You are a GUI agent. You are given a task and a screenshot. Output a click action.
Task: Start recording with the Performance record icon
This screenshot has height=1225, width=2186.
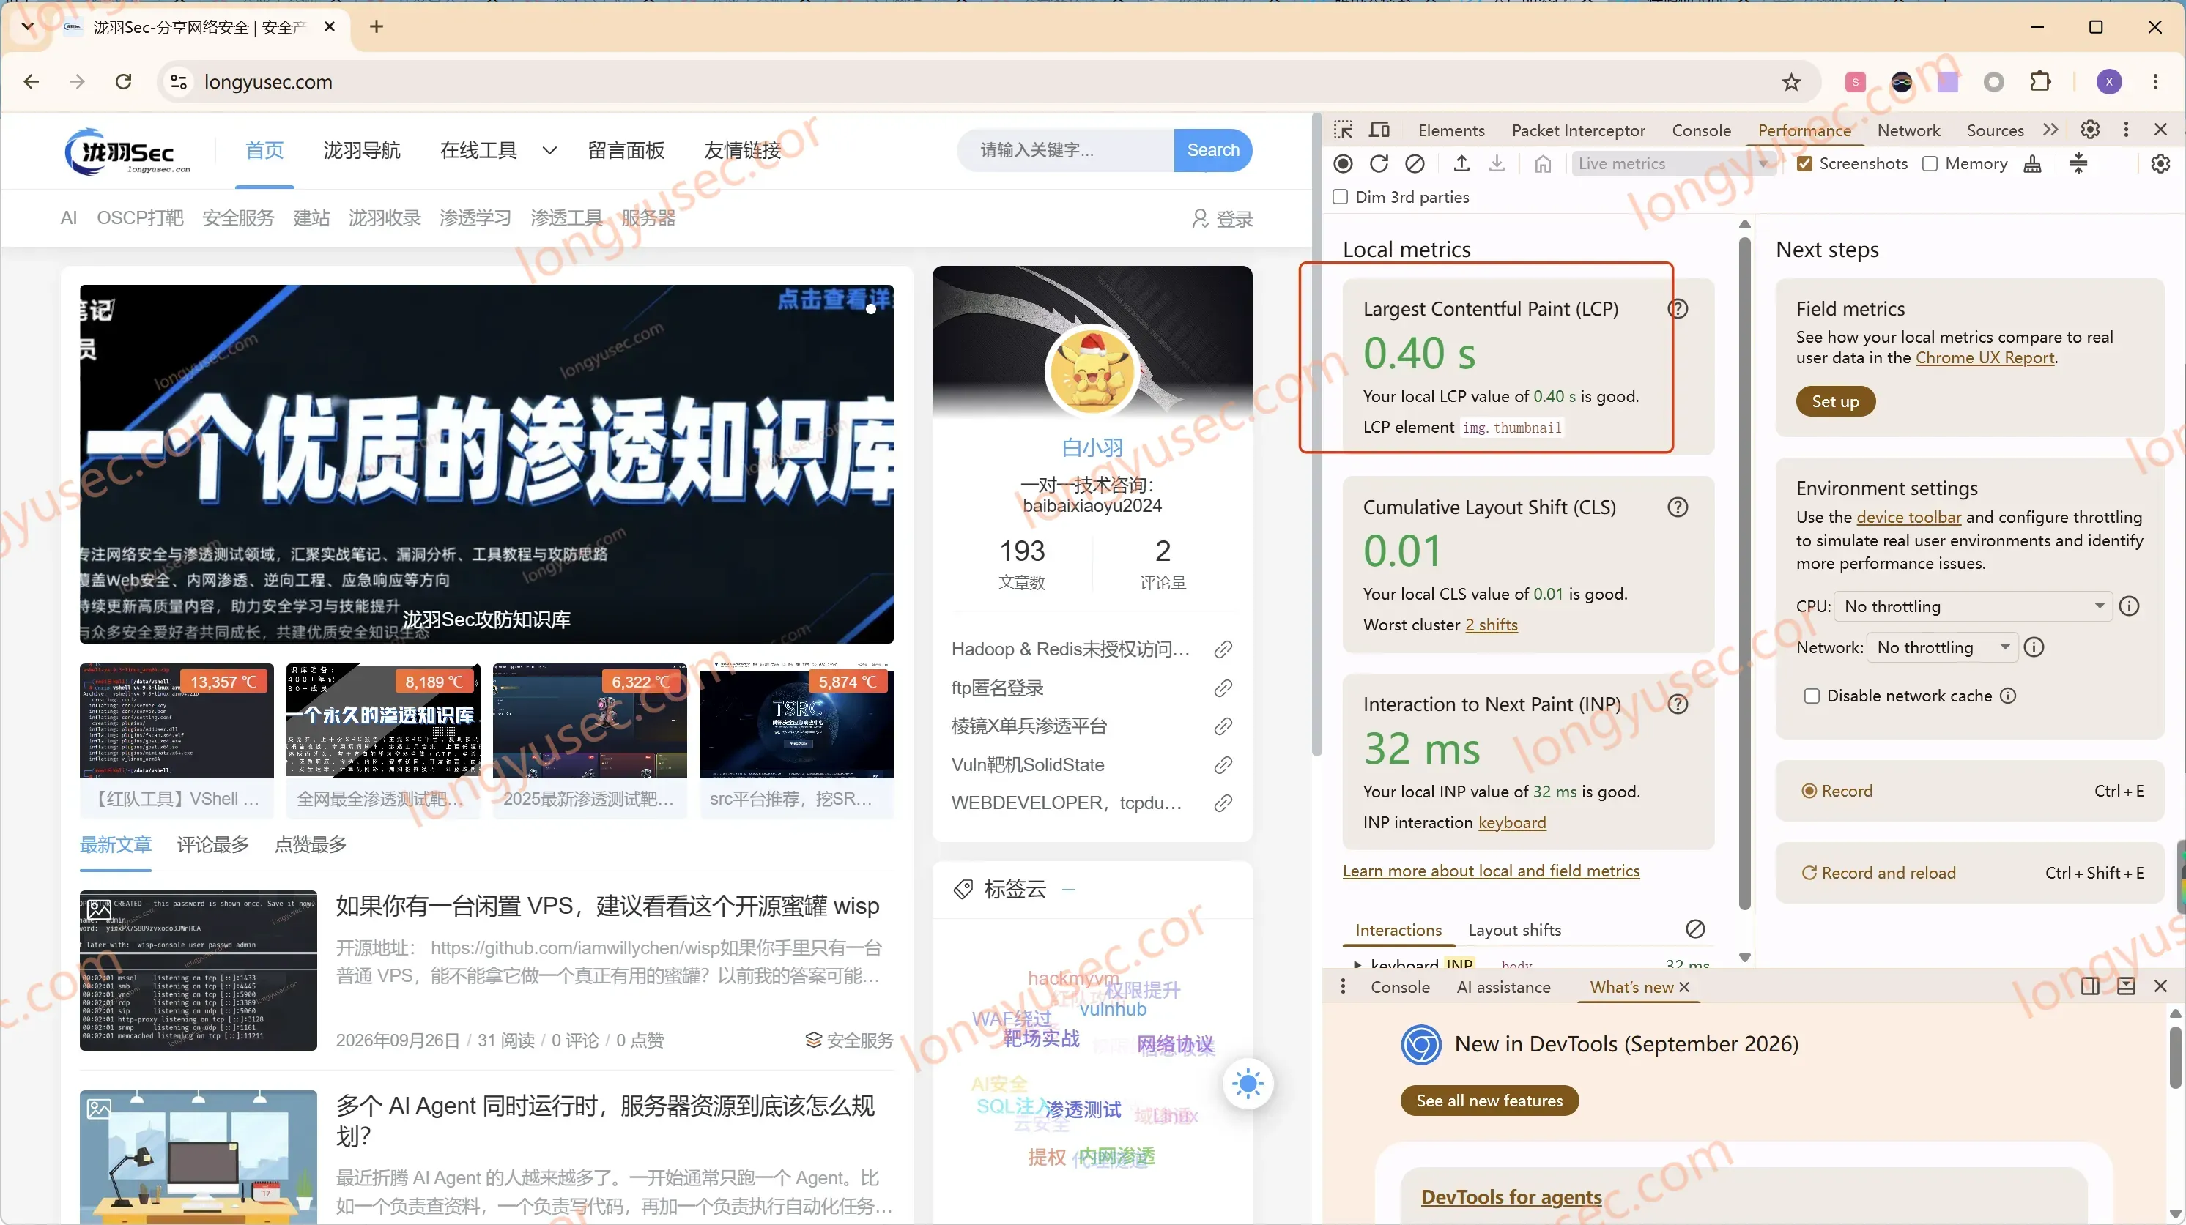tap(1343, 164)
